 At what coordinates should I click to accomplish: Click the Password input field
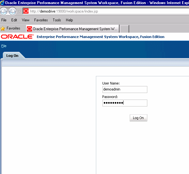point(125,103)
